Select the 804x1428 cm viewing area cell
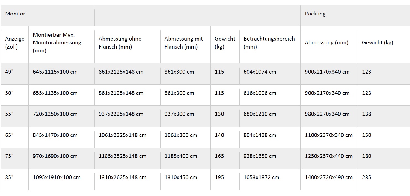410x196 pixels. point(260,135)
